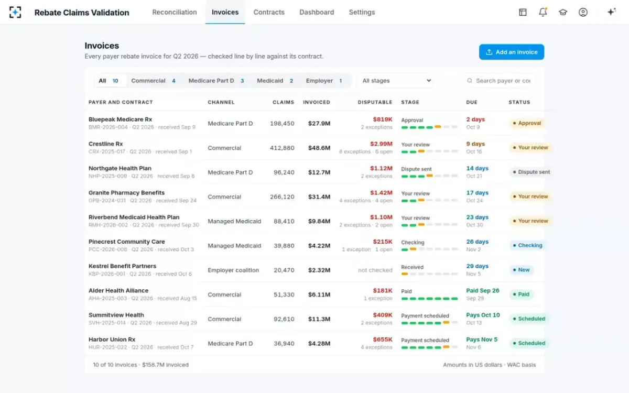
Task: Open the Contracts tab
Action: (x=269, y=12)
